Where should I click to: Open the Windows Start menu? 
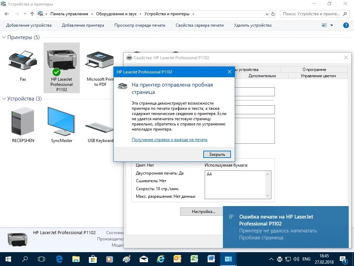[8, 259]
